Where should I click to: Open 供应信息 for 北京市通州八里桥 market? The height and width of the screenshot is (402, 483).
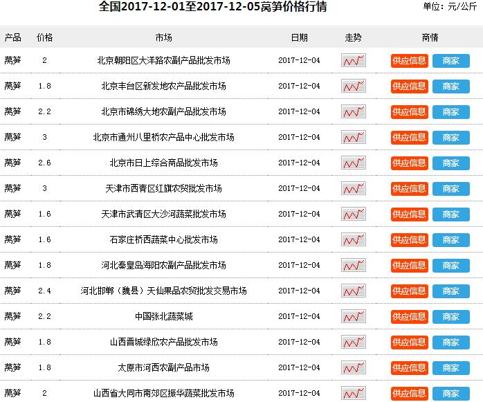tap(409, 138)
